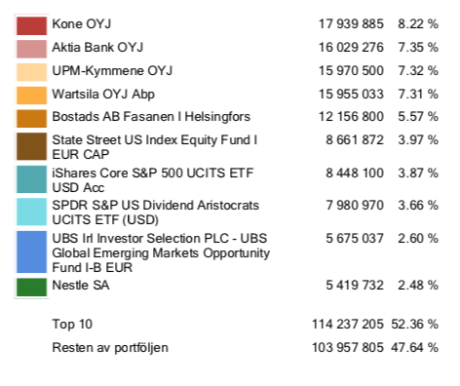Select the cyan SPDR Dividend Aristocrats swatch
This screenshot has width=460, height=386.
31,212
